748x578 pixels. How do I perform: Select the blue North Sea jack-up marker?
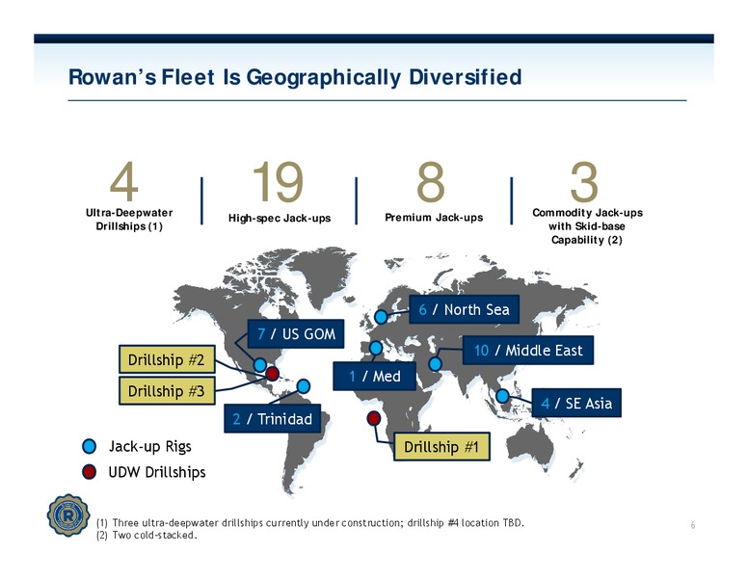381,317
